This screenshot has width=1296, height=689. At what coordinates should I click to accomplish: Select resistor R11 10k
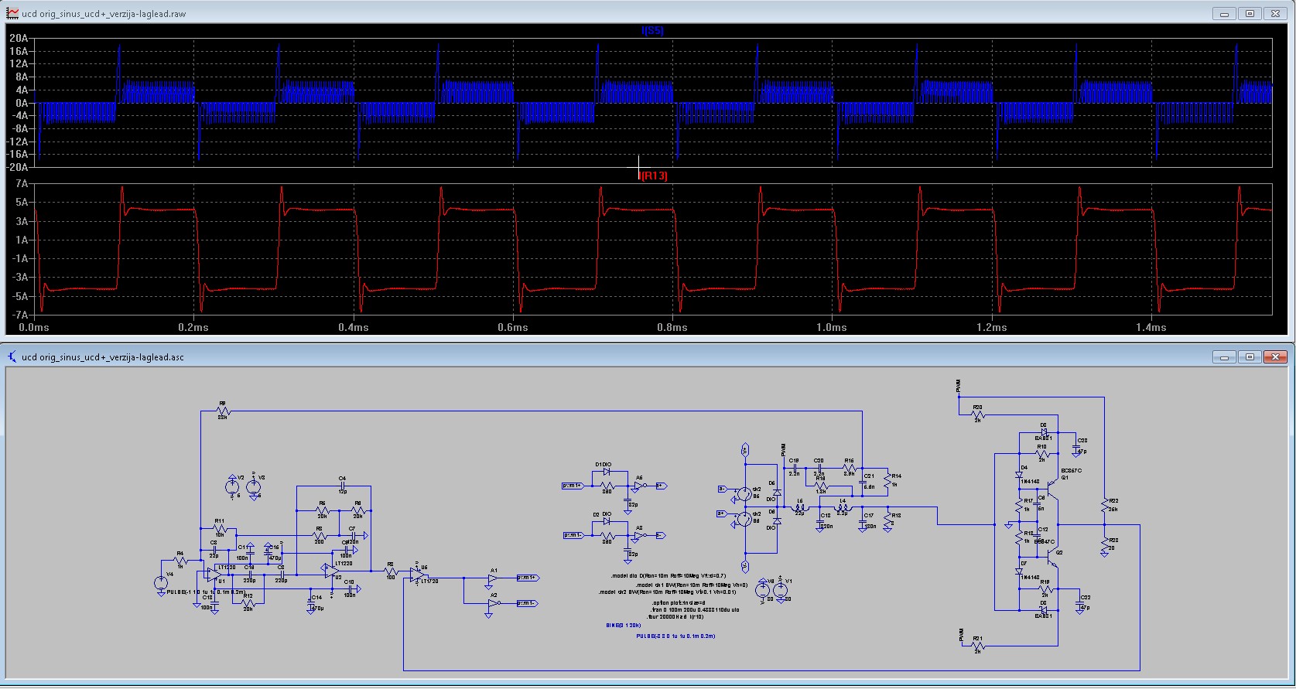[x=220, y=527]
